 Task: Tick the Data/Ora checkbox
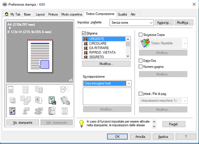140,60
